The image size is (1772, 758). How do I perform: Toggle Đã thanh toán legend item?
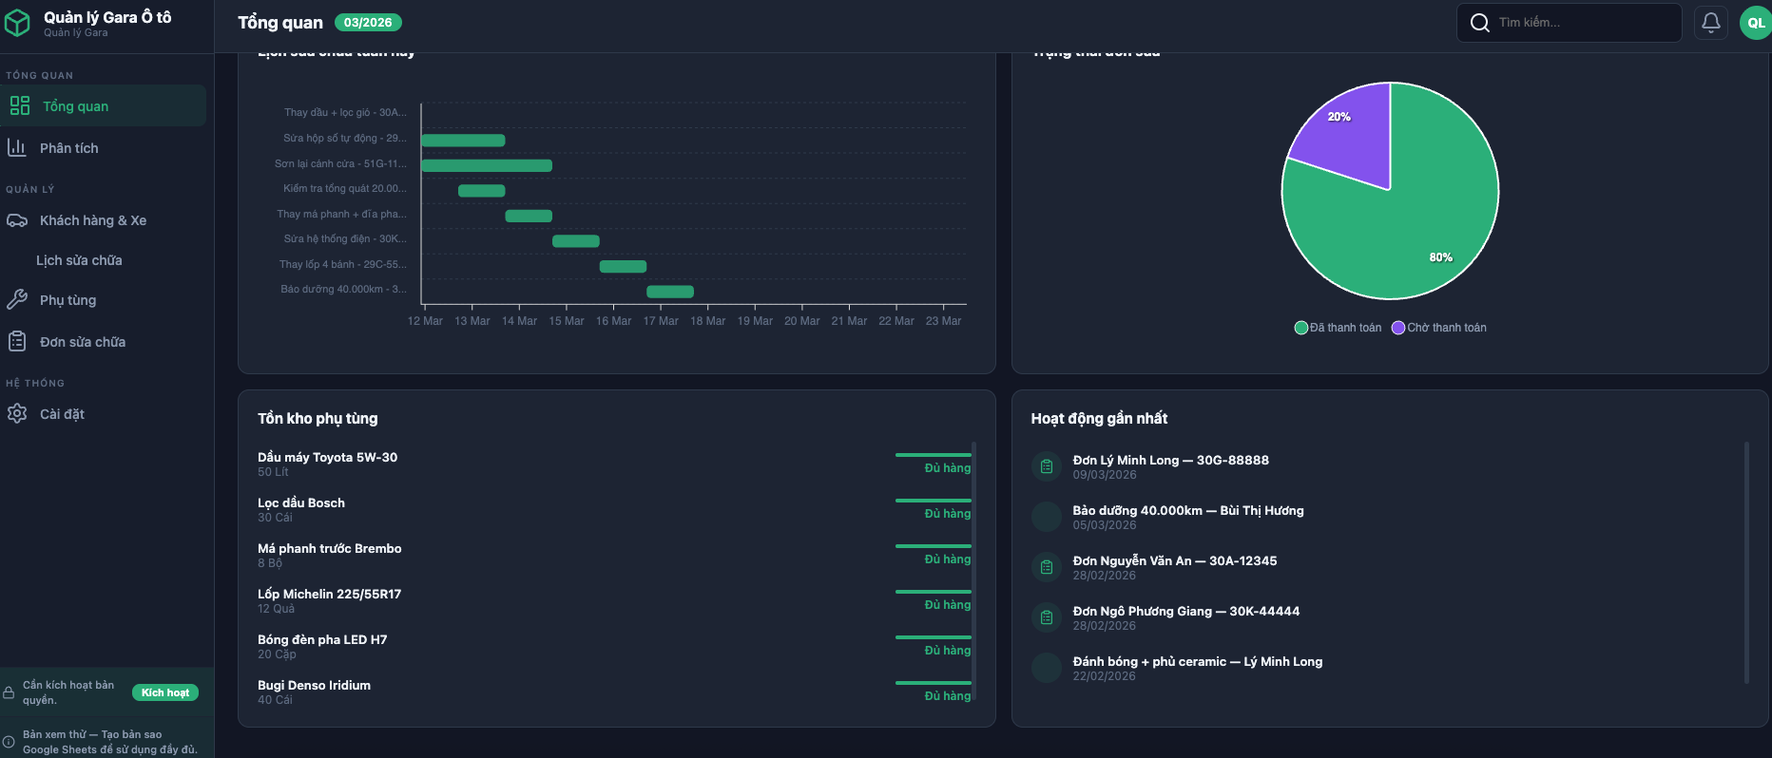[x=1339, y=328]
